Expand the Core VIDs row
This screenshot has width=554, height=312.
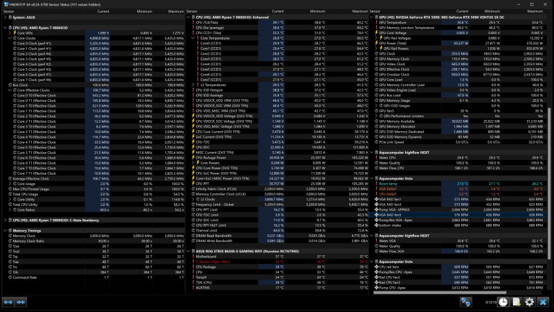click(x=10, y=33)
